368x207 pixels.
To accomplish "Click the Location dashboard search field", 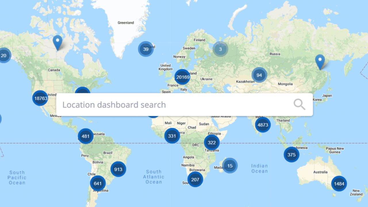I will 172,105.
